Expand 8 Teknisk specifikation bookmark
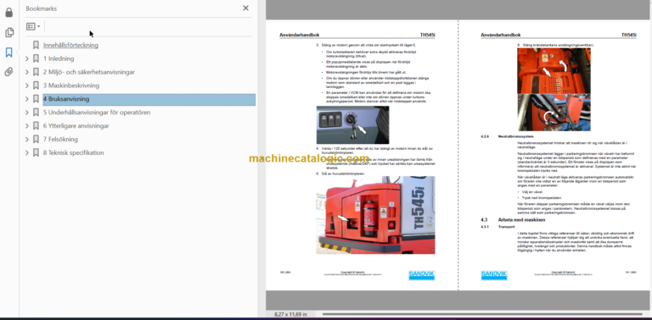The width and height of the screenshot is (652, 320). coord(27,153)
